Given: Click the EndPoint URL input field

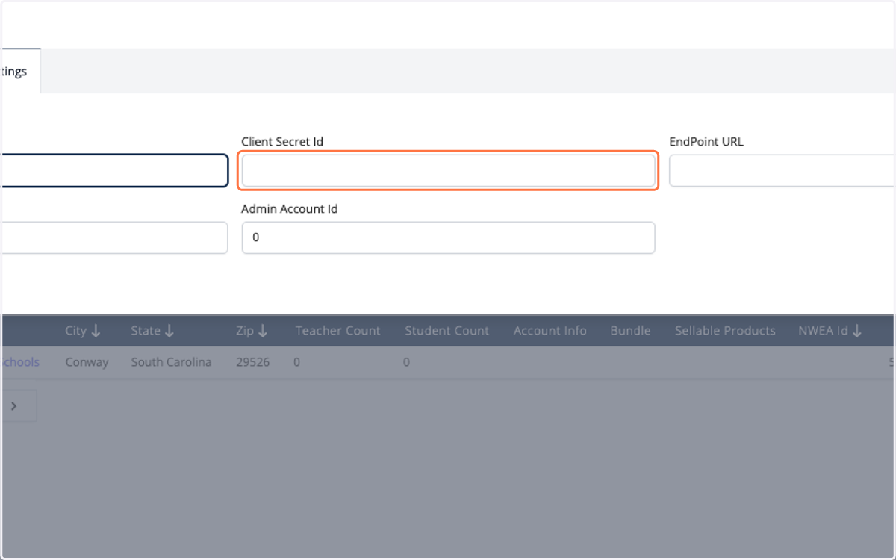Looking at the screenshot, I should 783,171.
